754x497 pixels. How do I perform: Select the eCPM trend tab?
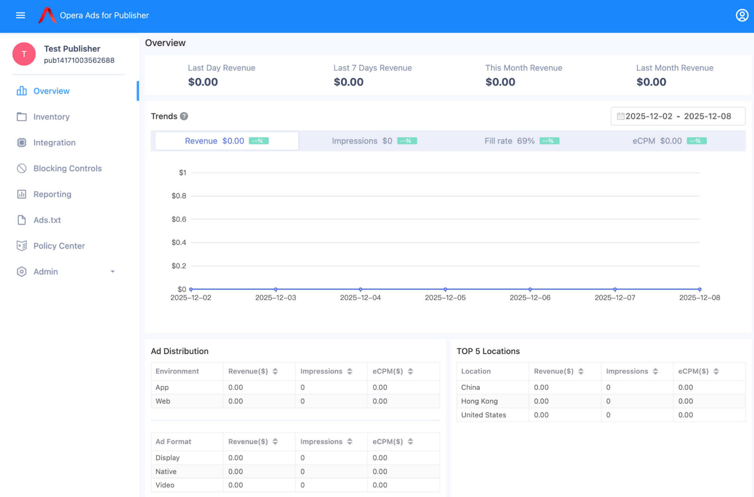click(x=669, y=141)
